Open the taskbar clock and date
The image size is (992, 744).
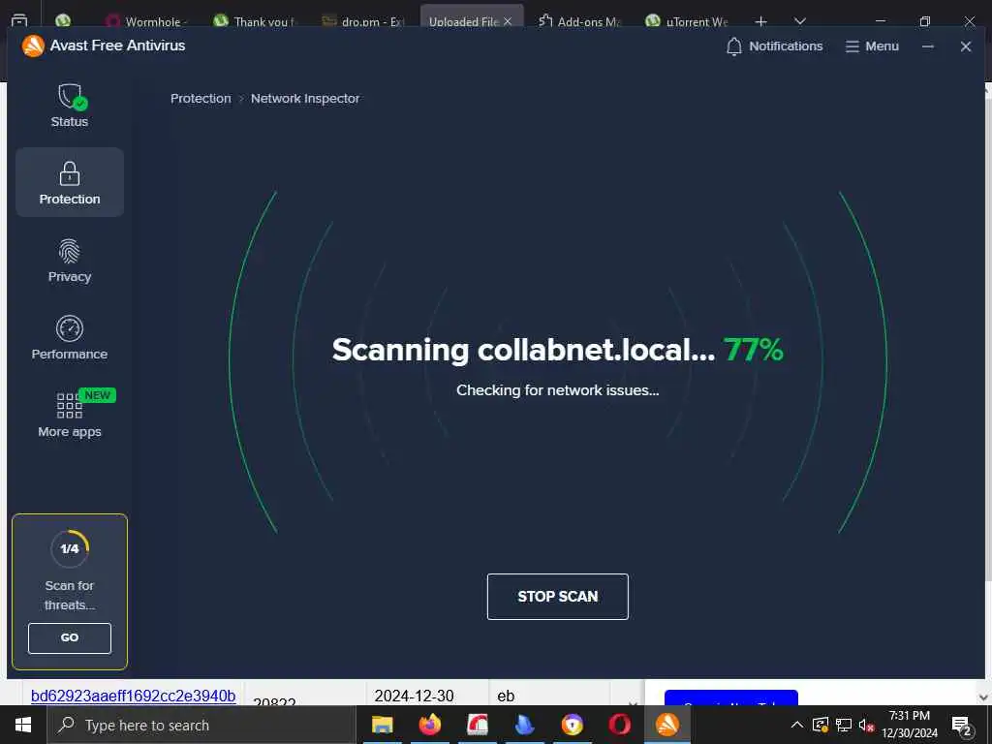[x=909, y=725]
